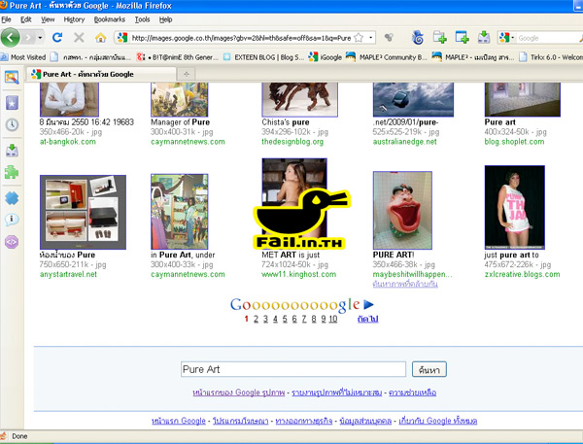Open the History menu
Viewport: 583px width, 444px height.
pyautogui.click(x=74, y=19)
